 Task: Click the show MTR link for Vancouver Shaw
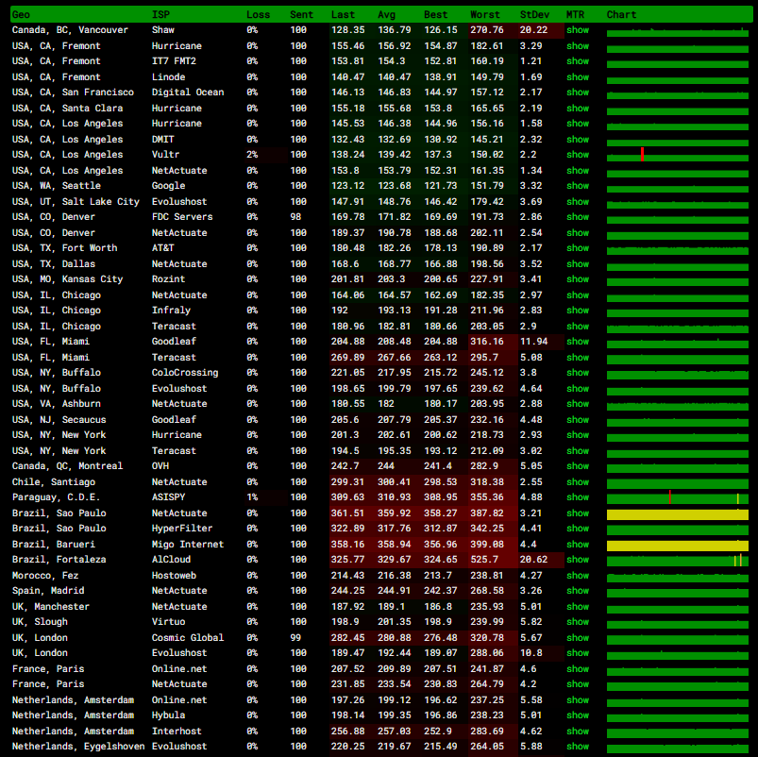pyautogui.click(x=577, y=30)
